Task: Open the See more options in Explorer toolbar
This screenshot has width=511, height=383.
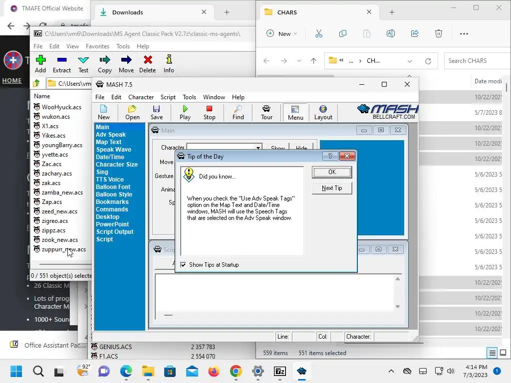Action: 464,33
